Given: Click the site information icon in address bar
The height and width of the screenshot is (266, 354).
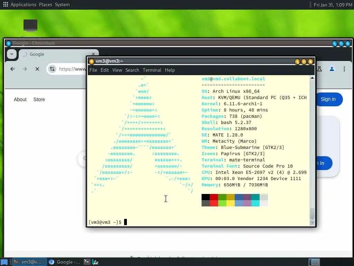Looking at the screenshot, I should (x=52, y=69).
